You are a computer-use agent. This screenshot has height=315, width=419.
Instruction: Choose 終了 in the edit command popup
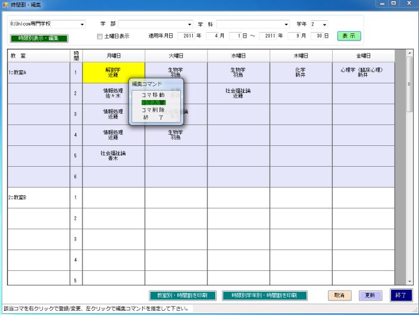click(x=153, y=117)
